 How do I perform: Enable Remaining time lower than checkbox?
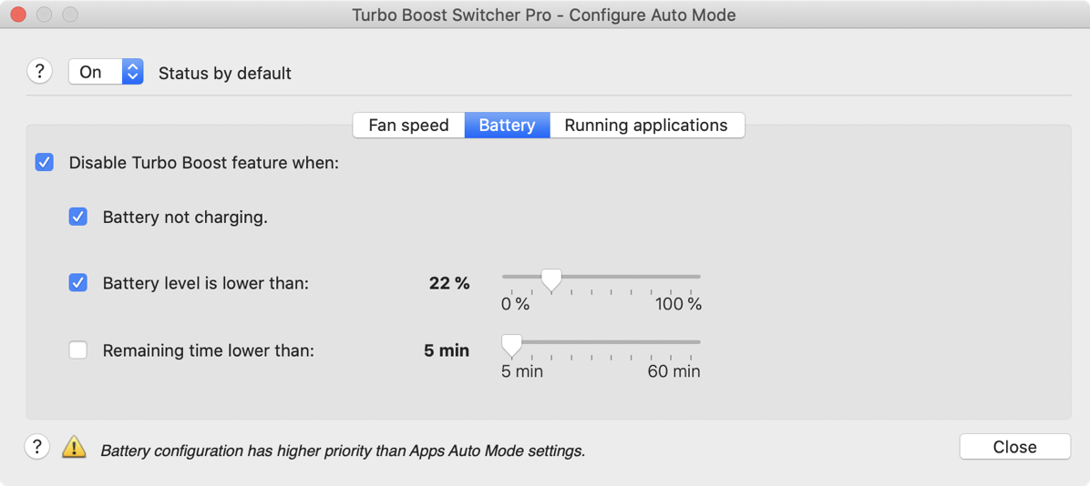[x=78, y=349]
